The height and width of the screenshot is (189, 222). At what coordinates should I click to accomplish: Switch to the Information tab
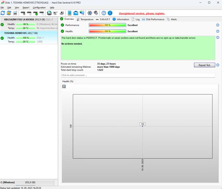[121, 19]
